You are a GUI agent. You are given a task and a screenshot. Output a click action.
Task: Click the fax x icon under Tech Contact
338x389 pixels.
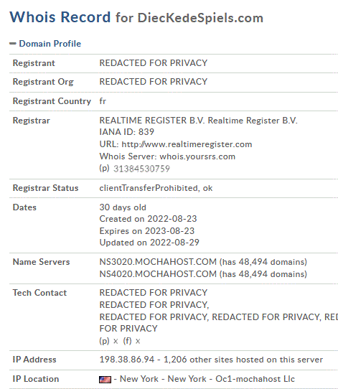point(138,342)
